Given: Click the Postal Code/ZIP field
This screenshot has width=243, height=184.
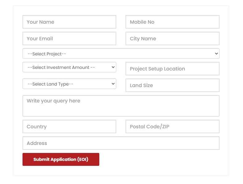Looking at the screenshot, I should [172, 126].
